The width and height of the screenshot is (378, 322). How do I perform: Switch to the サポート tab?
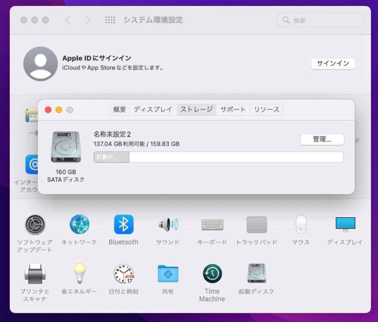233,110
